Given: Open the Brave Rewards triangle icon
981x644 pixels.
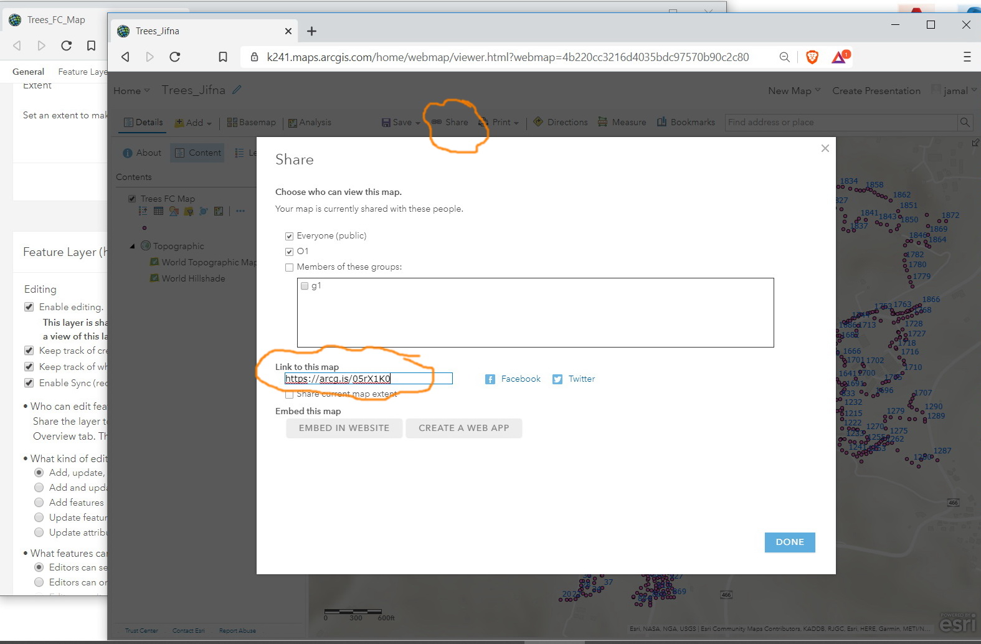Looking at the screenshot, I should click(840, 57).
